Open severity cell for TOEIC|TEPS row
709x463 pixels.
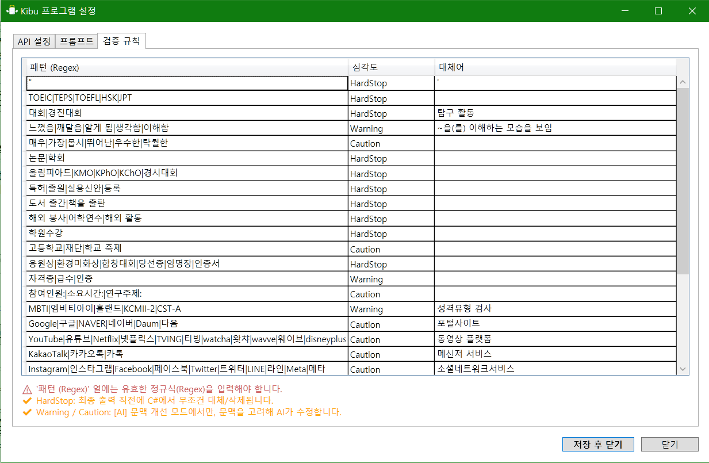pos(391,98)
